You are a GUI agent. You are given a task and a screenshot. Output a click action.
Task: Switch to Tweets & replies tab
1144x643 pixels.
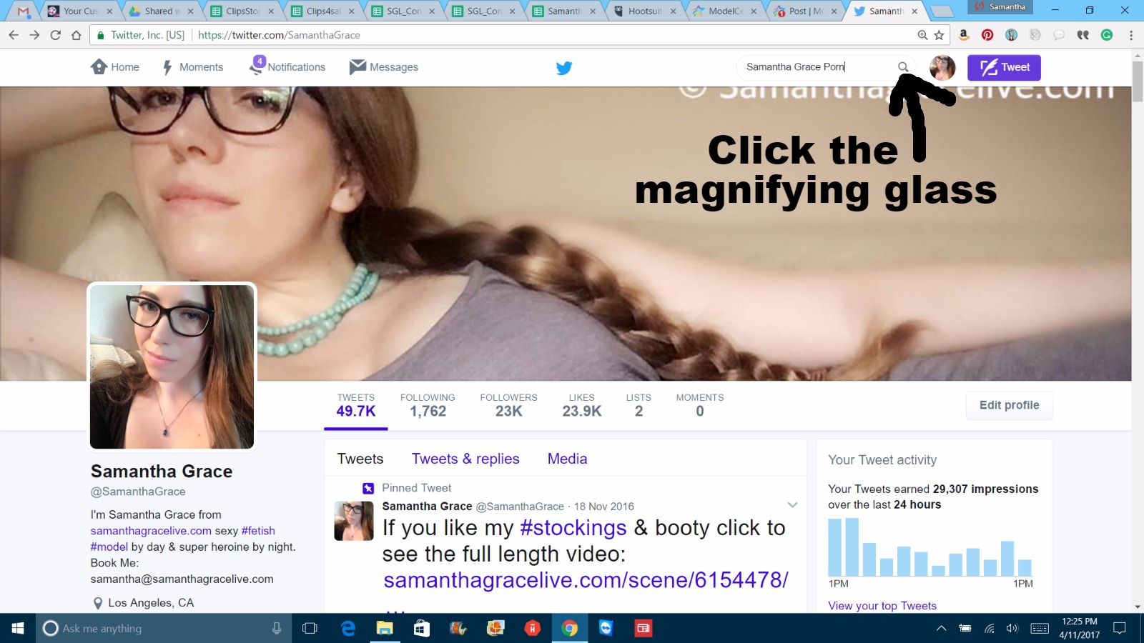(465, 459)
